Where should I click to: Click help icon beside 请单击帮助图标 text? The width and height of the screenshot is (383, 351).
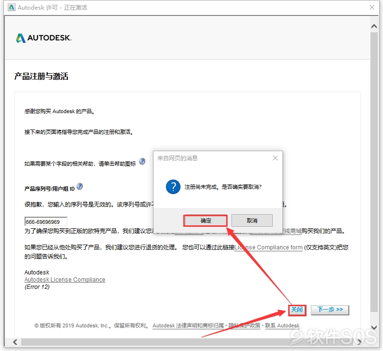[142, 161]
